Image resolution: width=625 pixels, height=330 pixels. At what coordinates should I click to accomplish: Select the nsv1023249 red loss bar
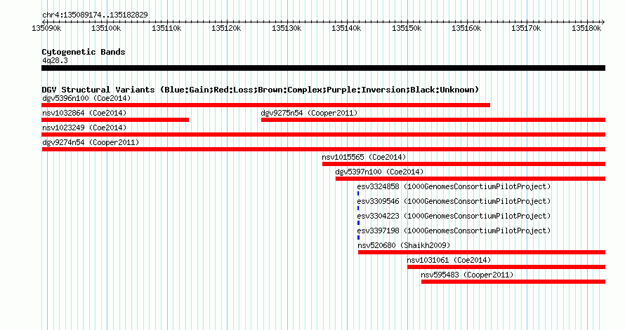pyautogui.click(x=323, y=135)
